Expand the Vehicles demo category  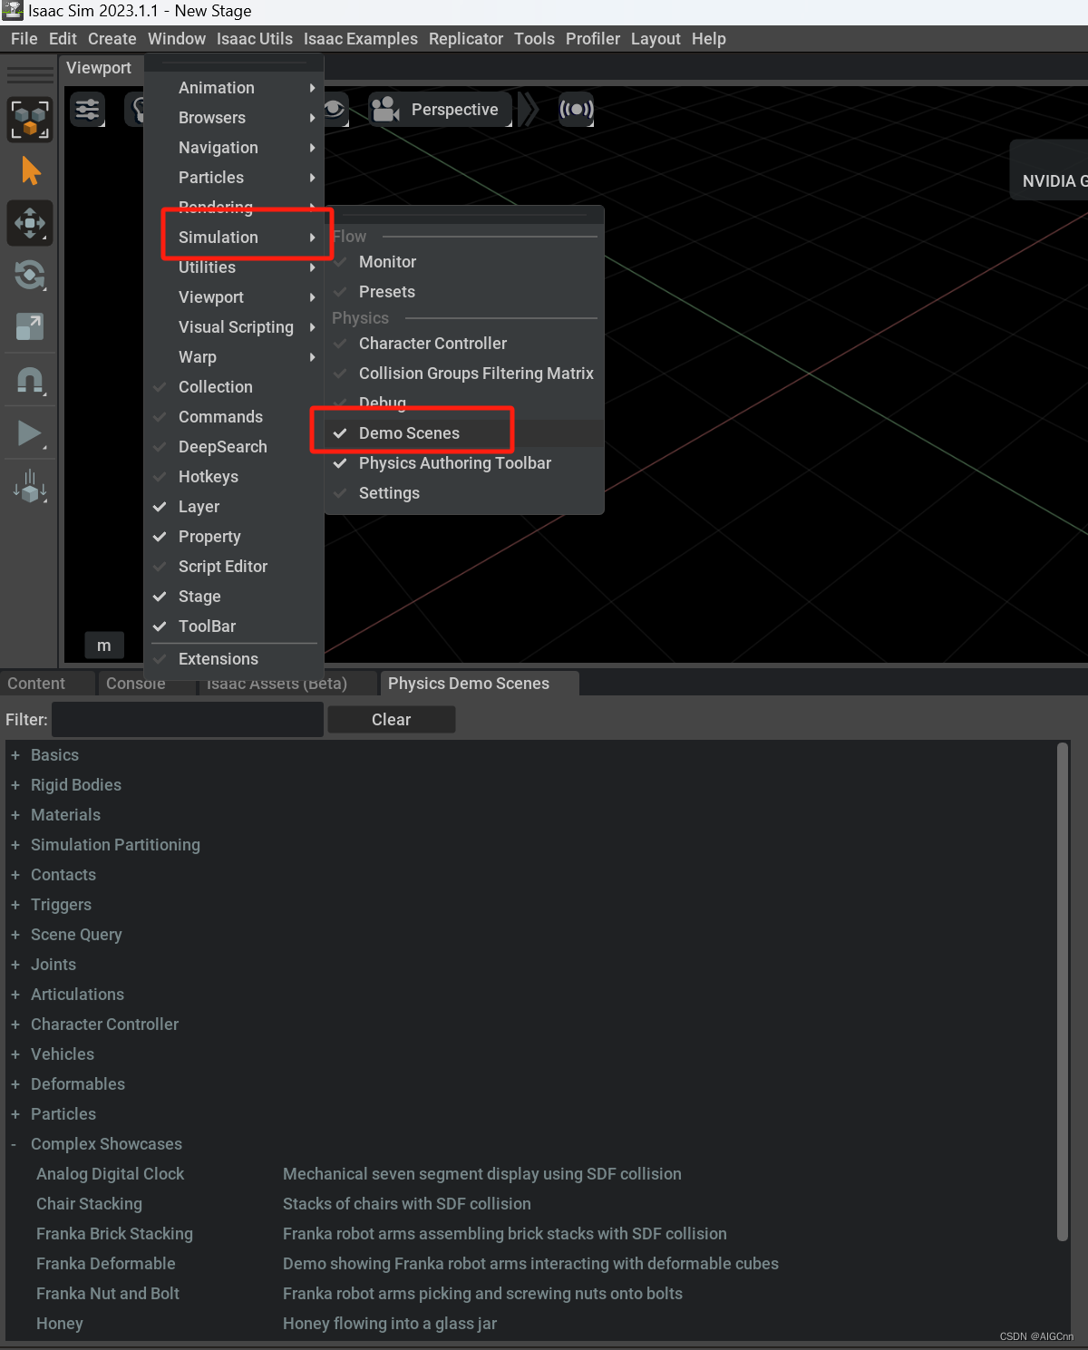coord(15,1054)
